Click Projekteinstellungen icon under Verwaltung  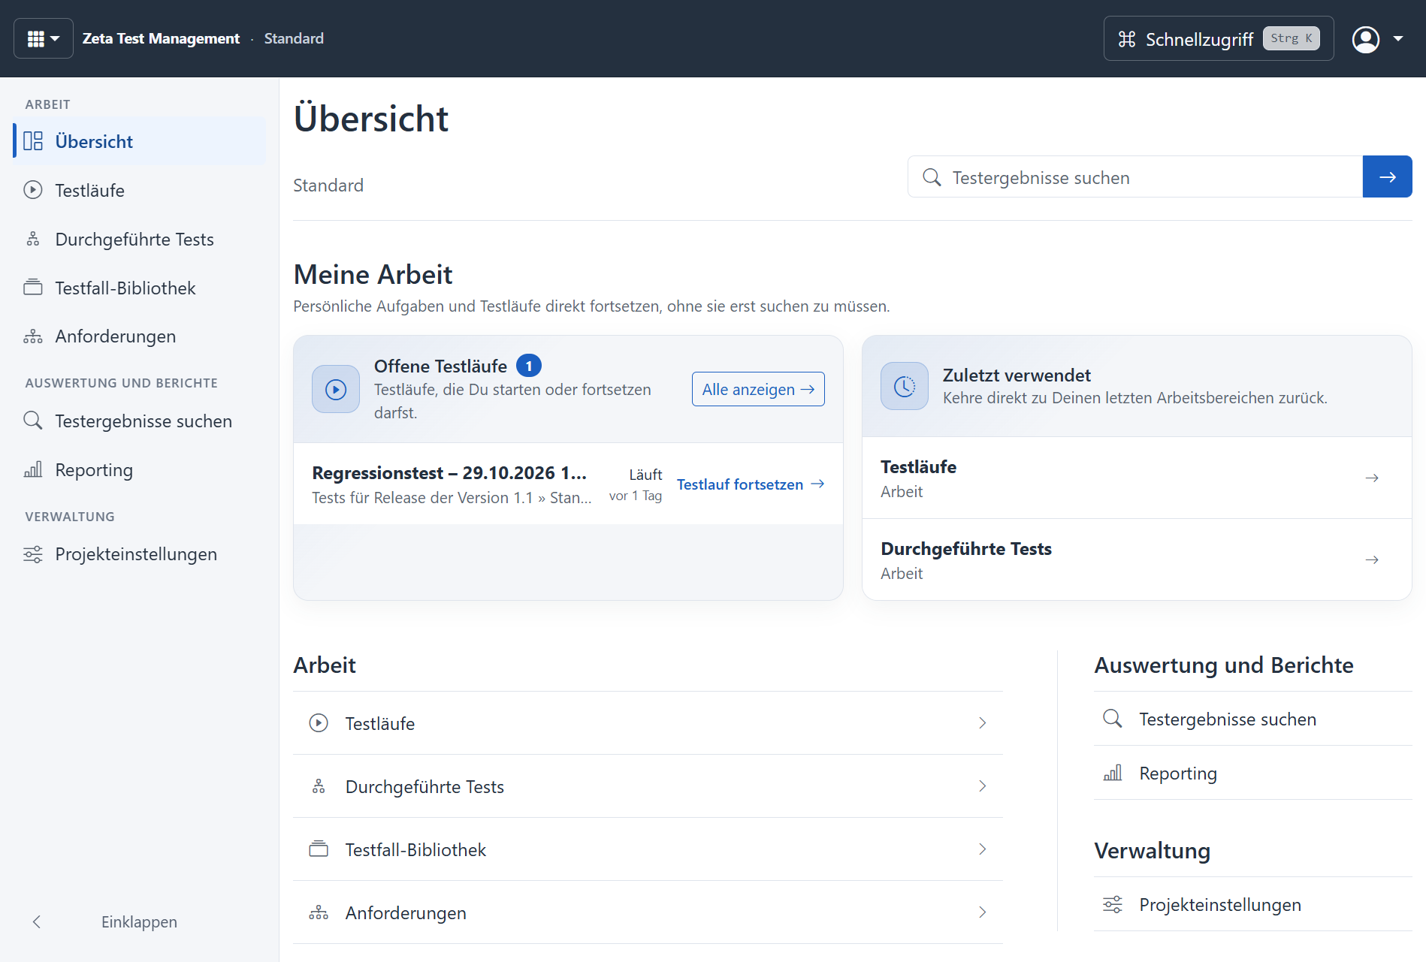click(x=1113, y=904)
